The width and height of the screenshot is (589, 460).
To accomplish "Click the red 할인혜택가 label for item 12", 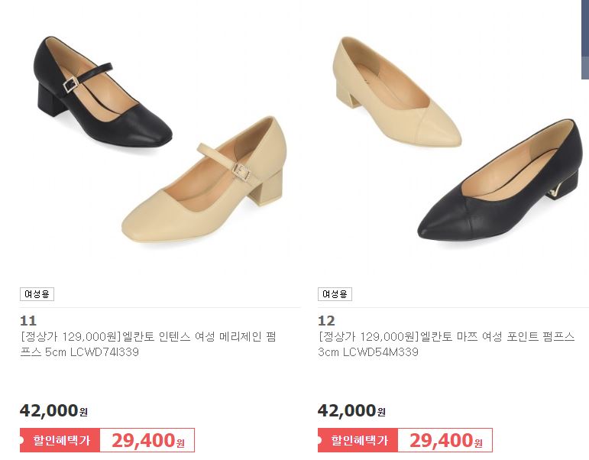I will point(358,440).
